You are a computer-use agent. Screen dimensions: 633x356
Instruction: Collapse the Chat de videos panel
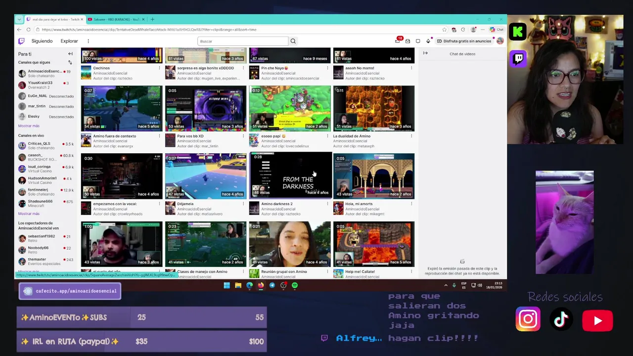425,53
